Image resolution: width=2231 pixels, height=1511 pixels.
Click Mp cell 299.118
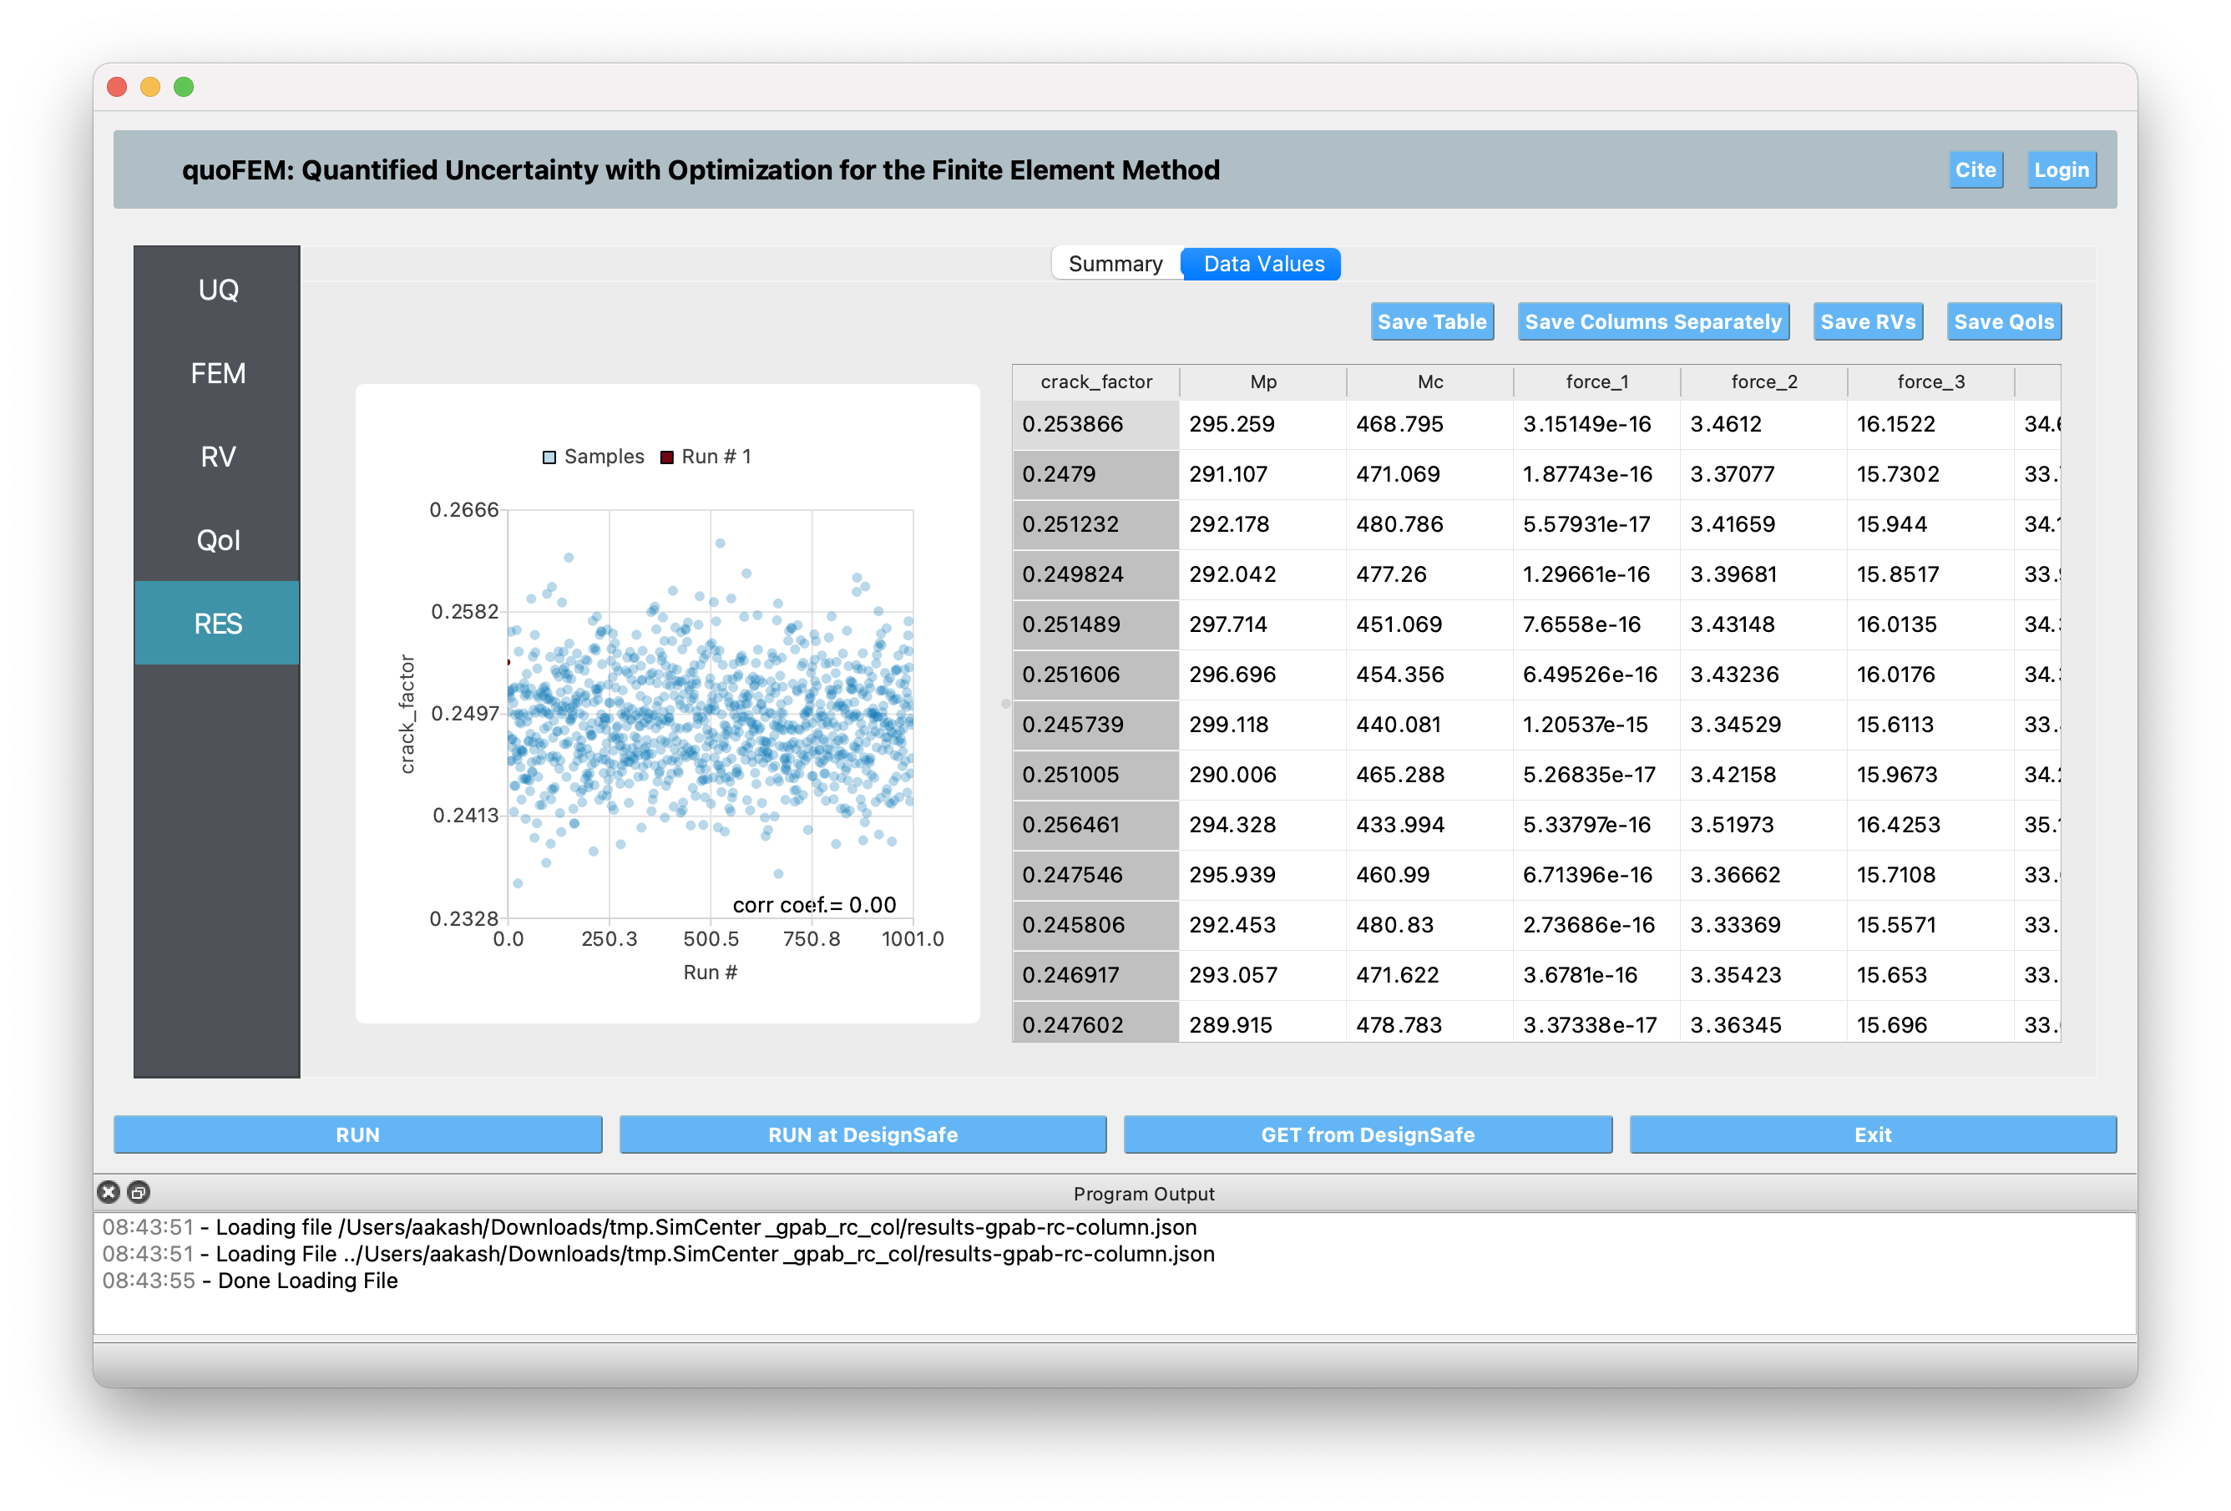click(1262, 725)
